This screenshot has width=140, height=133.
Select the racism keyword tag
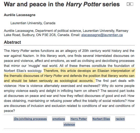tap(120, 119)
